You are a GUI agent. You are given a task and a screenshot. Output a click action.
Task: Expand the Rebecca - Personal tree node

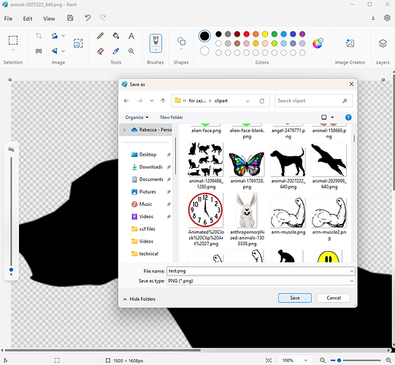click(124, 130)
